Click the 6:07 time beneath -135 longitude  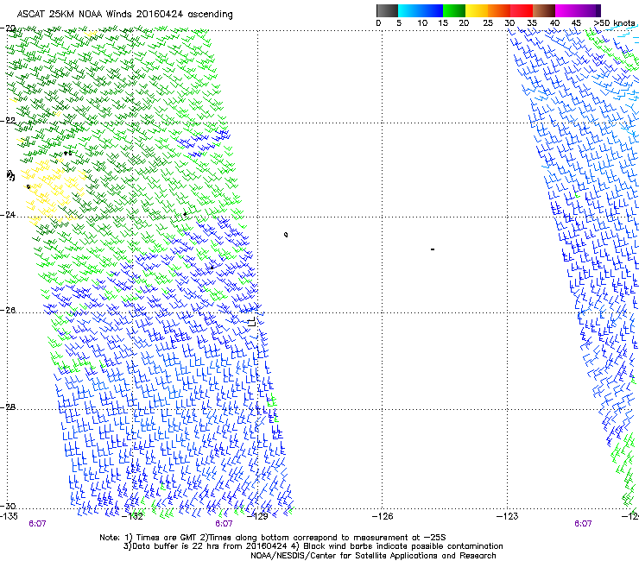point(37,524)
